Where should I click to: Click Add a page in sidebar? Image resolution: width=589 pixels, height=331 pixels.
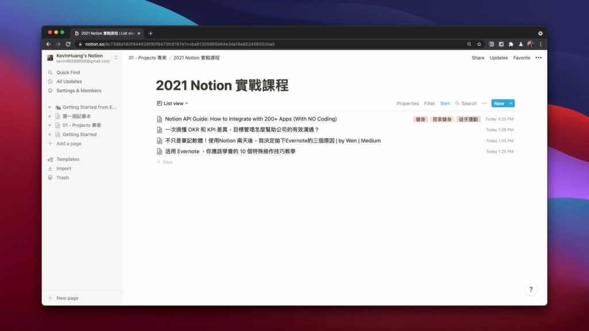69,144
